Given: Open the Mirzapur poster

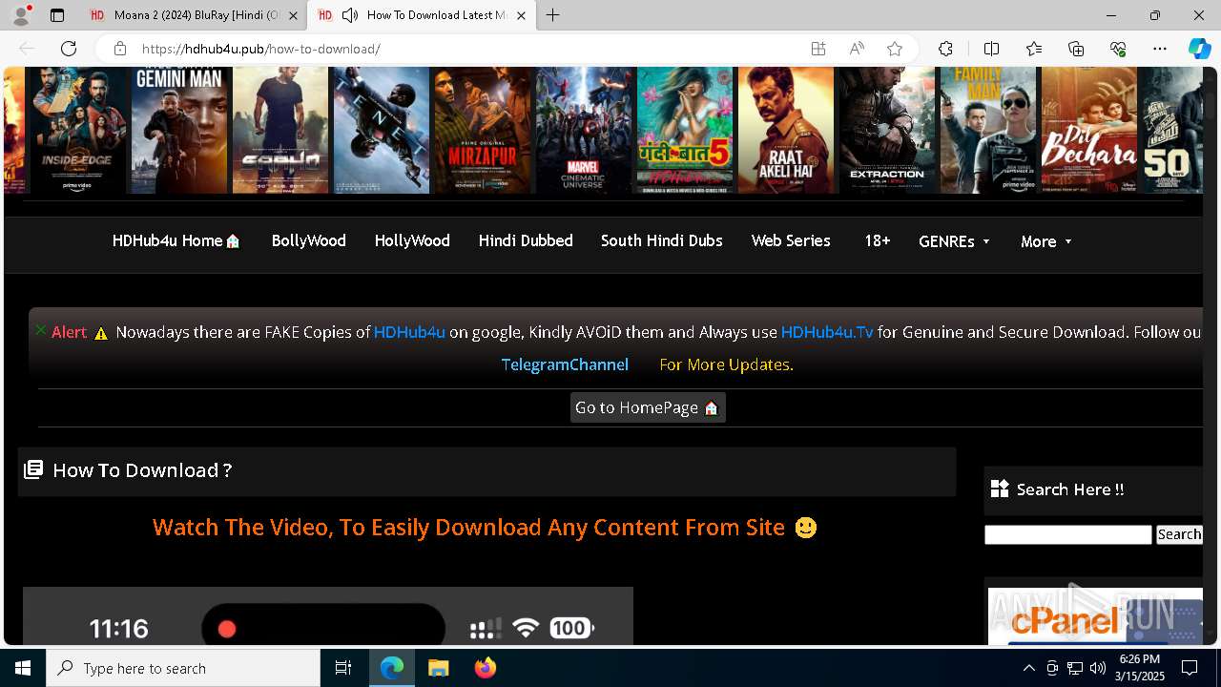Looking at the screenshot, I should pos(483,130).
